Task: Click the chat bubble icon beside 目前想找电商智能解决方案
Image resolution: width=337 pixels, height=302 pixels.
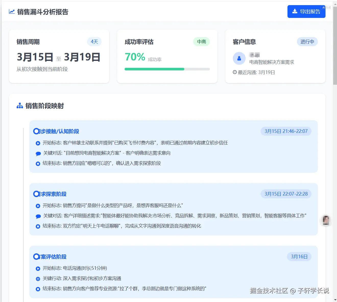Action: pos(38,154)
